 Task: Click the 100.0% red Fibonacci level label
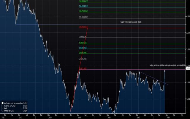83,27
